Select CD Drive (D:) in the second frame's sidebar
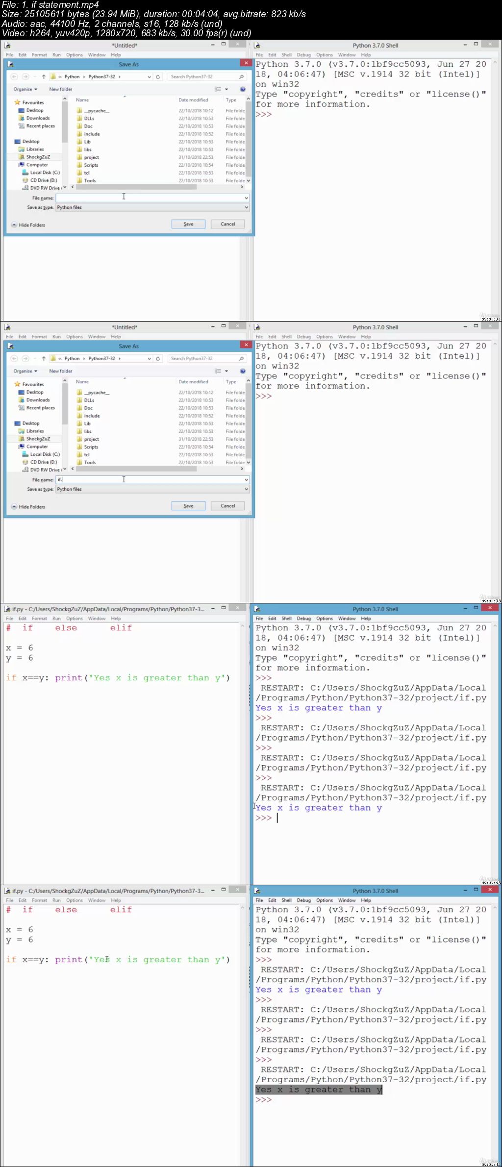This screenshot has width=502, height=1167. 43,462
